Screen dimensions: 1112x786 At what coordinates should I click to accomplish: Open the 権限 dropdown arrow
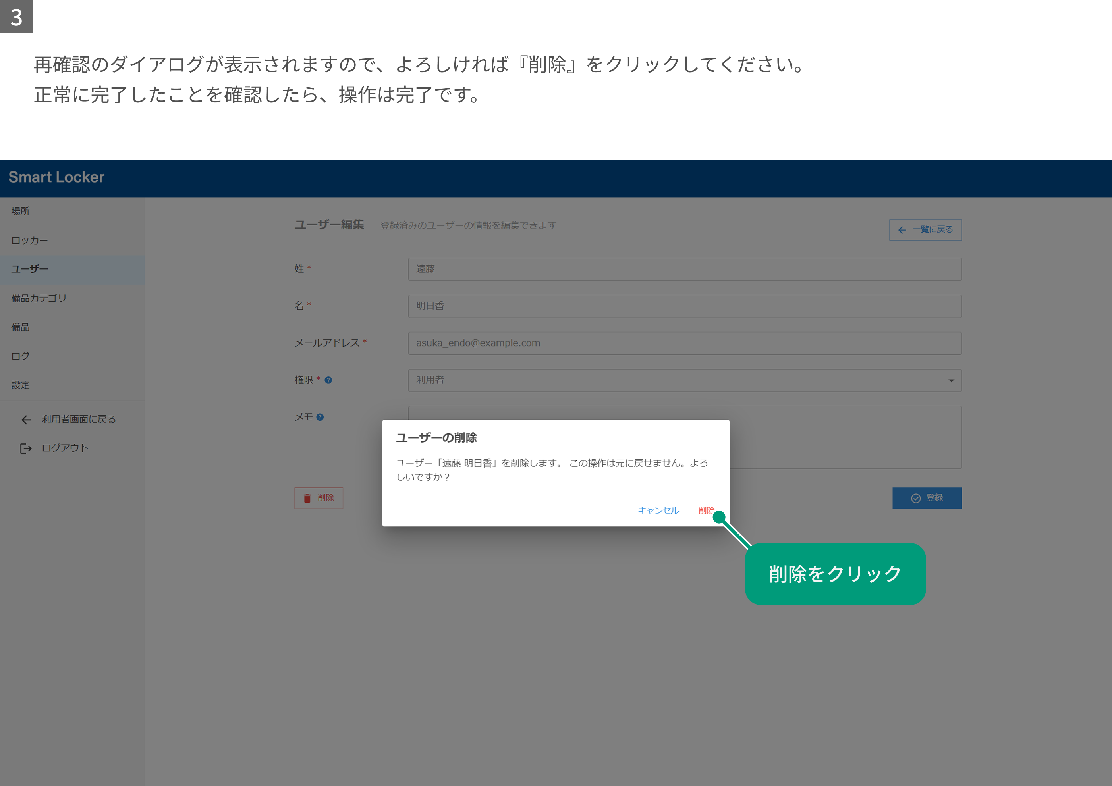pyautogui.click(x=951, y=380)
